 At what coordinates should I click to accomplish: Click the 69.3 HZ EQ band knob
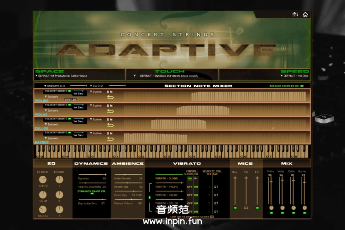pos(43,210)
